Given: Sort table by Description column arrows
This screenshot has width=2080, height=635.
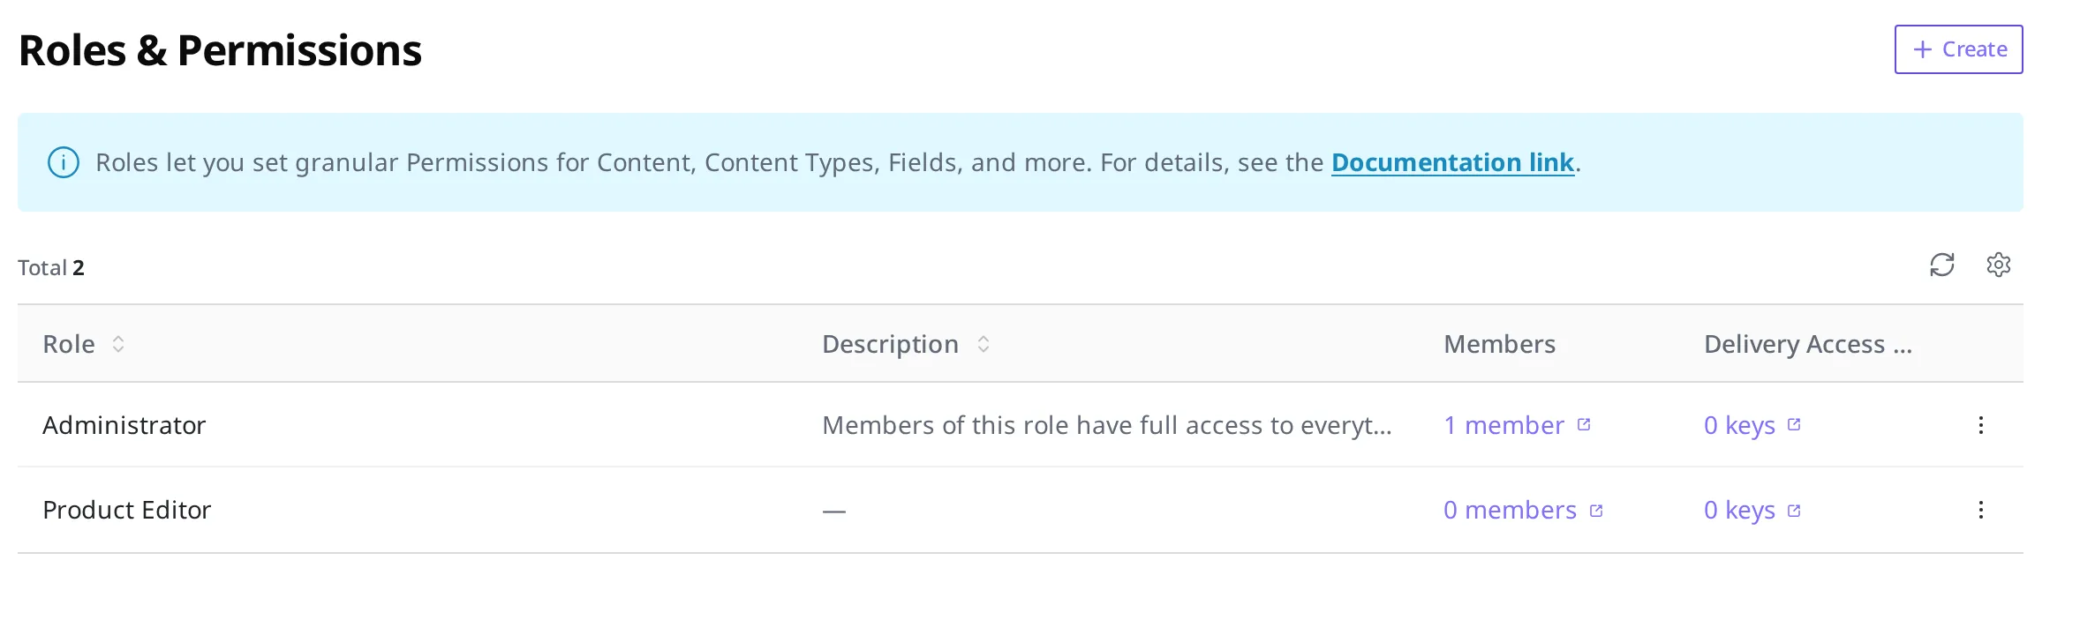Looking at the screenshot, I should click(x=983, y=344).
